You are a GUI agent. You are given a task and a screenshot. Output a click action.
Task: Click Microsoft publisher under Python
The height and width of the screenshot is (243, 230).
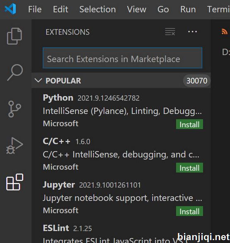[61, 123]
